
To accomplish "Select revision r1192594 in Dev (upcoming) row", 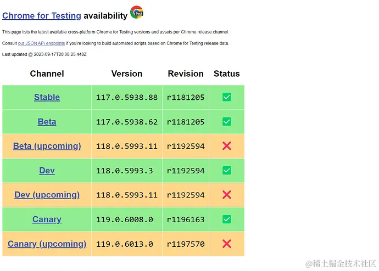I will coord(186,195).
